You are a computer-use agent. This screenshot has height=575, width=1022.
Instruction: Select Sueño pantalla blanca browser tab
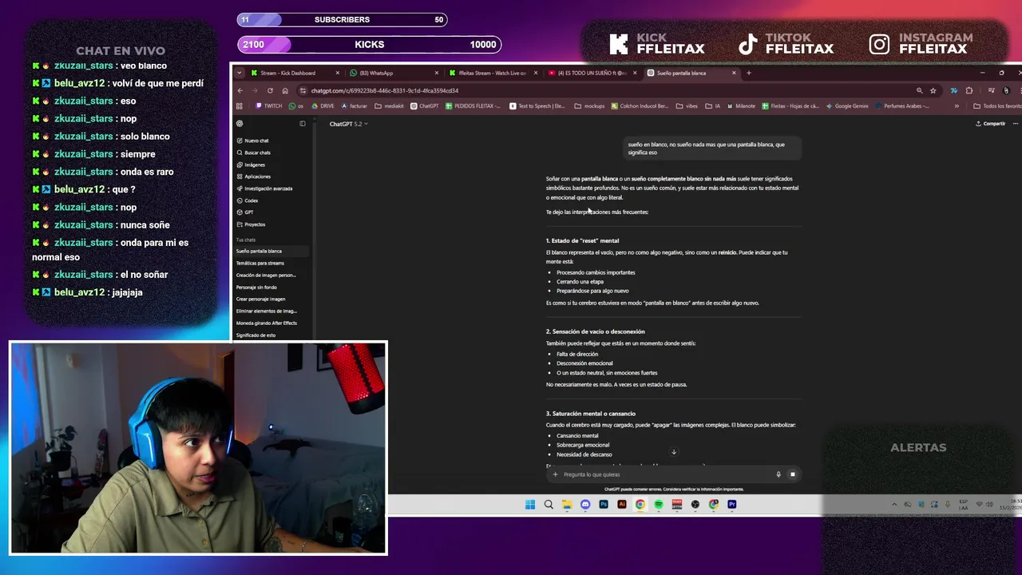[692, 73]
